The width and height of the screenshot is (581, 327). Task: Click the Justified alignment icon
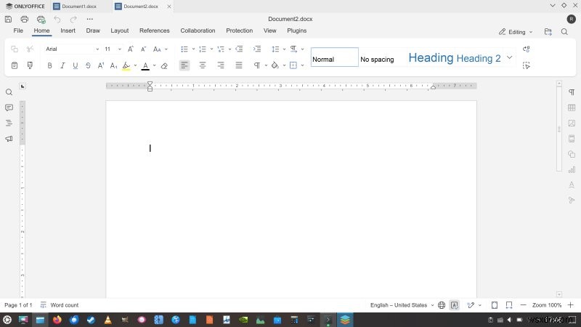pyautogui.click(x=239, y=65)
